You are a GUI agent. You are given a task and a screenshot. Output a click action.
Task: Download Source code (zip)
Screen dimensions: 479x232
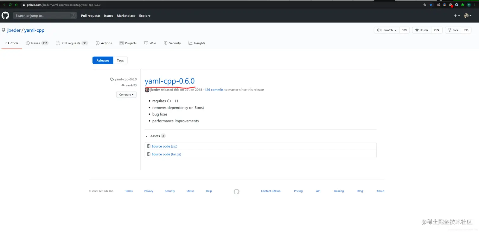[x=164, y=146]
